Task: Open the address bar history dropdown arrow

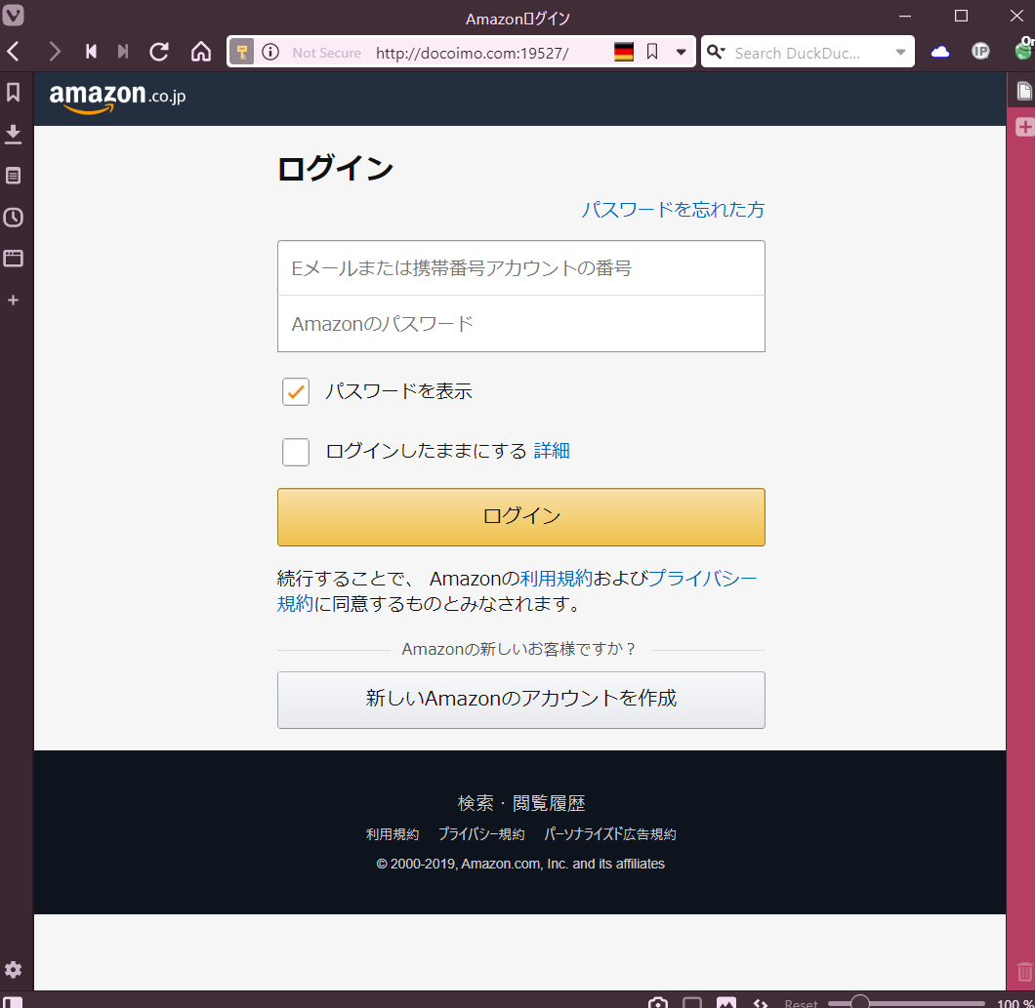Action: coord(681,52)
